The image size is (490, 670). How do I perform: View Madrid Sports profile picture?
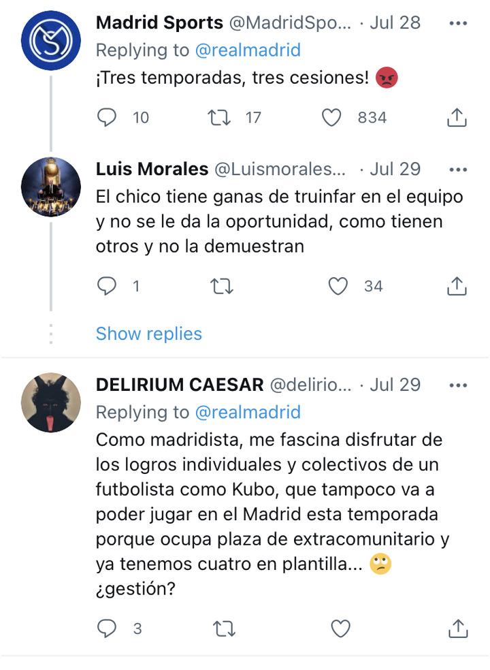point(51,41)
